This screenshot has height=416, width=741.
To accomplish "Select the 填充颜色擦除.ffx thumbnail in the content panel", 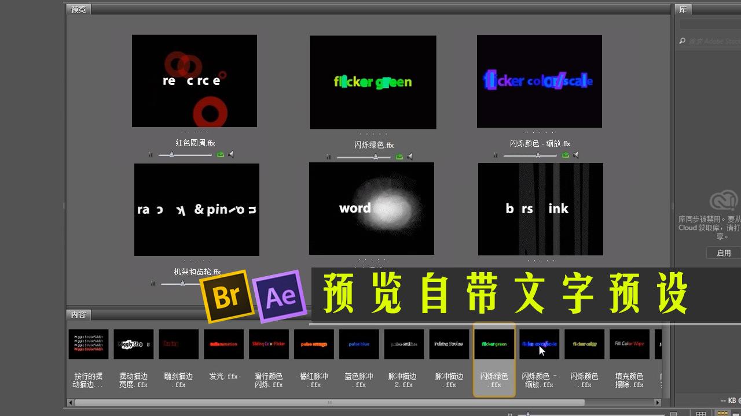I will coord(629,344).
